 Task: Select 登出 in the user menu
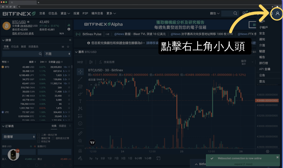262,81
